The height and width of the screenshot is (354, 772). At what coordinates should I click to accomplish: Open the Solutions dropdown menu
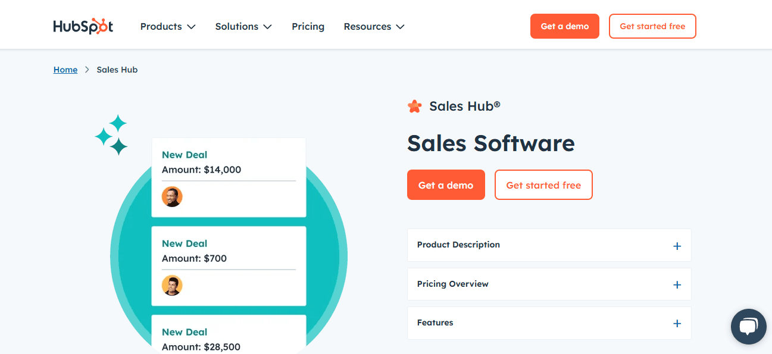(243, 27)
